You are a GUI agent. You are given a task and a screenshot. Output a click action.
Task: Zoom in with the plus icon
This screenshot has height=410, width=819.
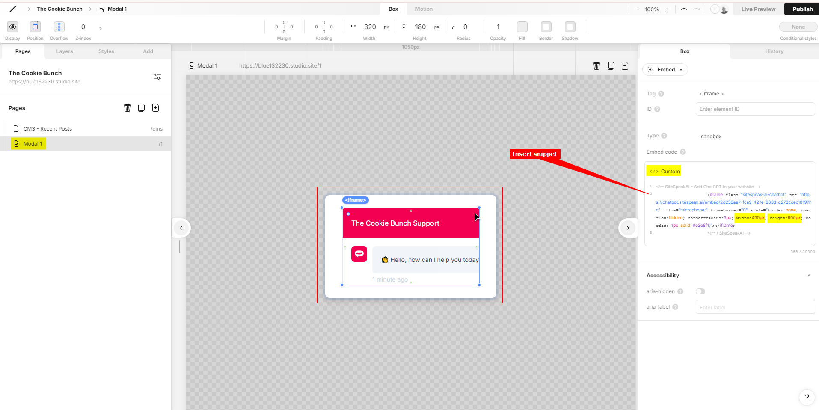667,9
